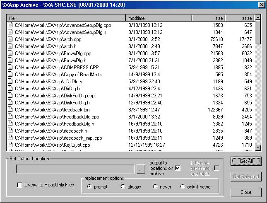Viewport: 267px width, 203px height.
Task: Click file icon beside FeedbackDlg.cpp
Action: tap(10, 116)
